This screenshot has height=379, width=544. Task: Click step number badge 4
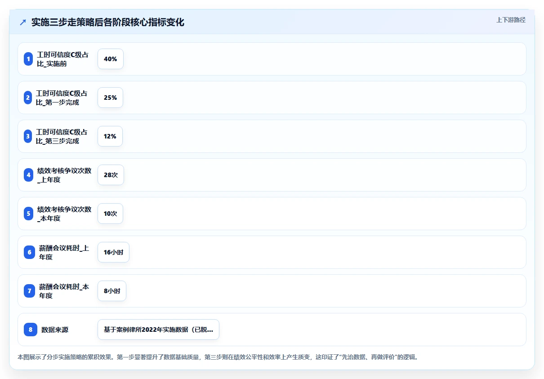[x=29, y=175]
